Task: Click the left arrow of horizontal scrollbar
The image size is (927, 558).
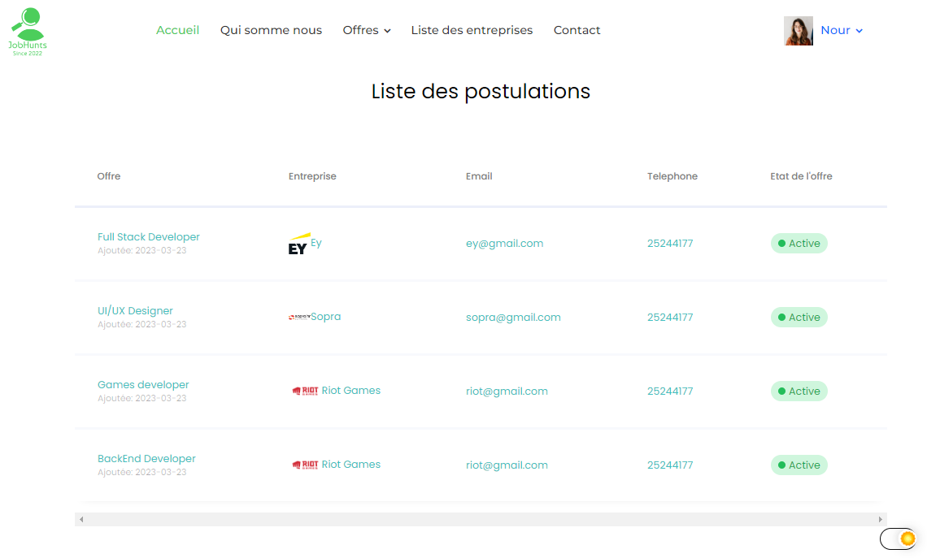Action: 81,519
